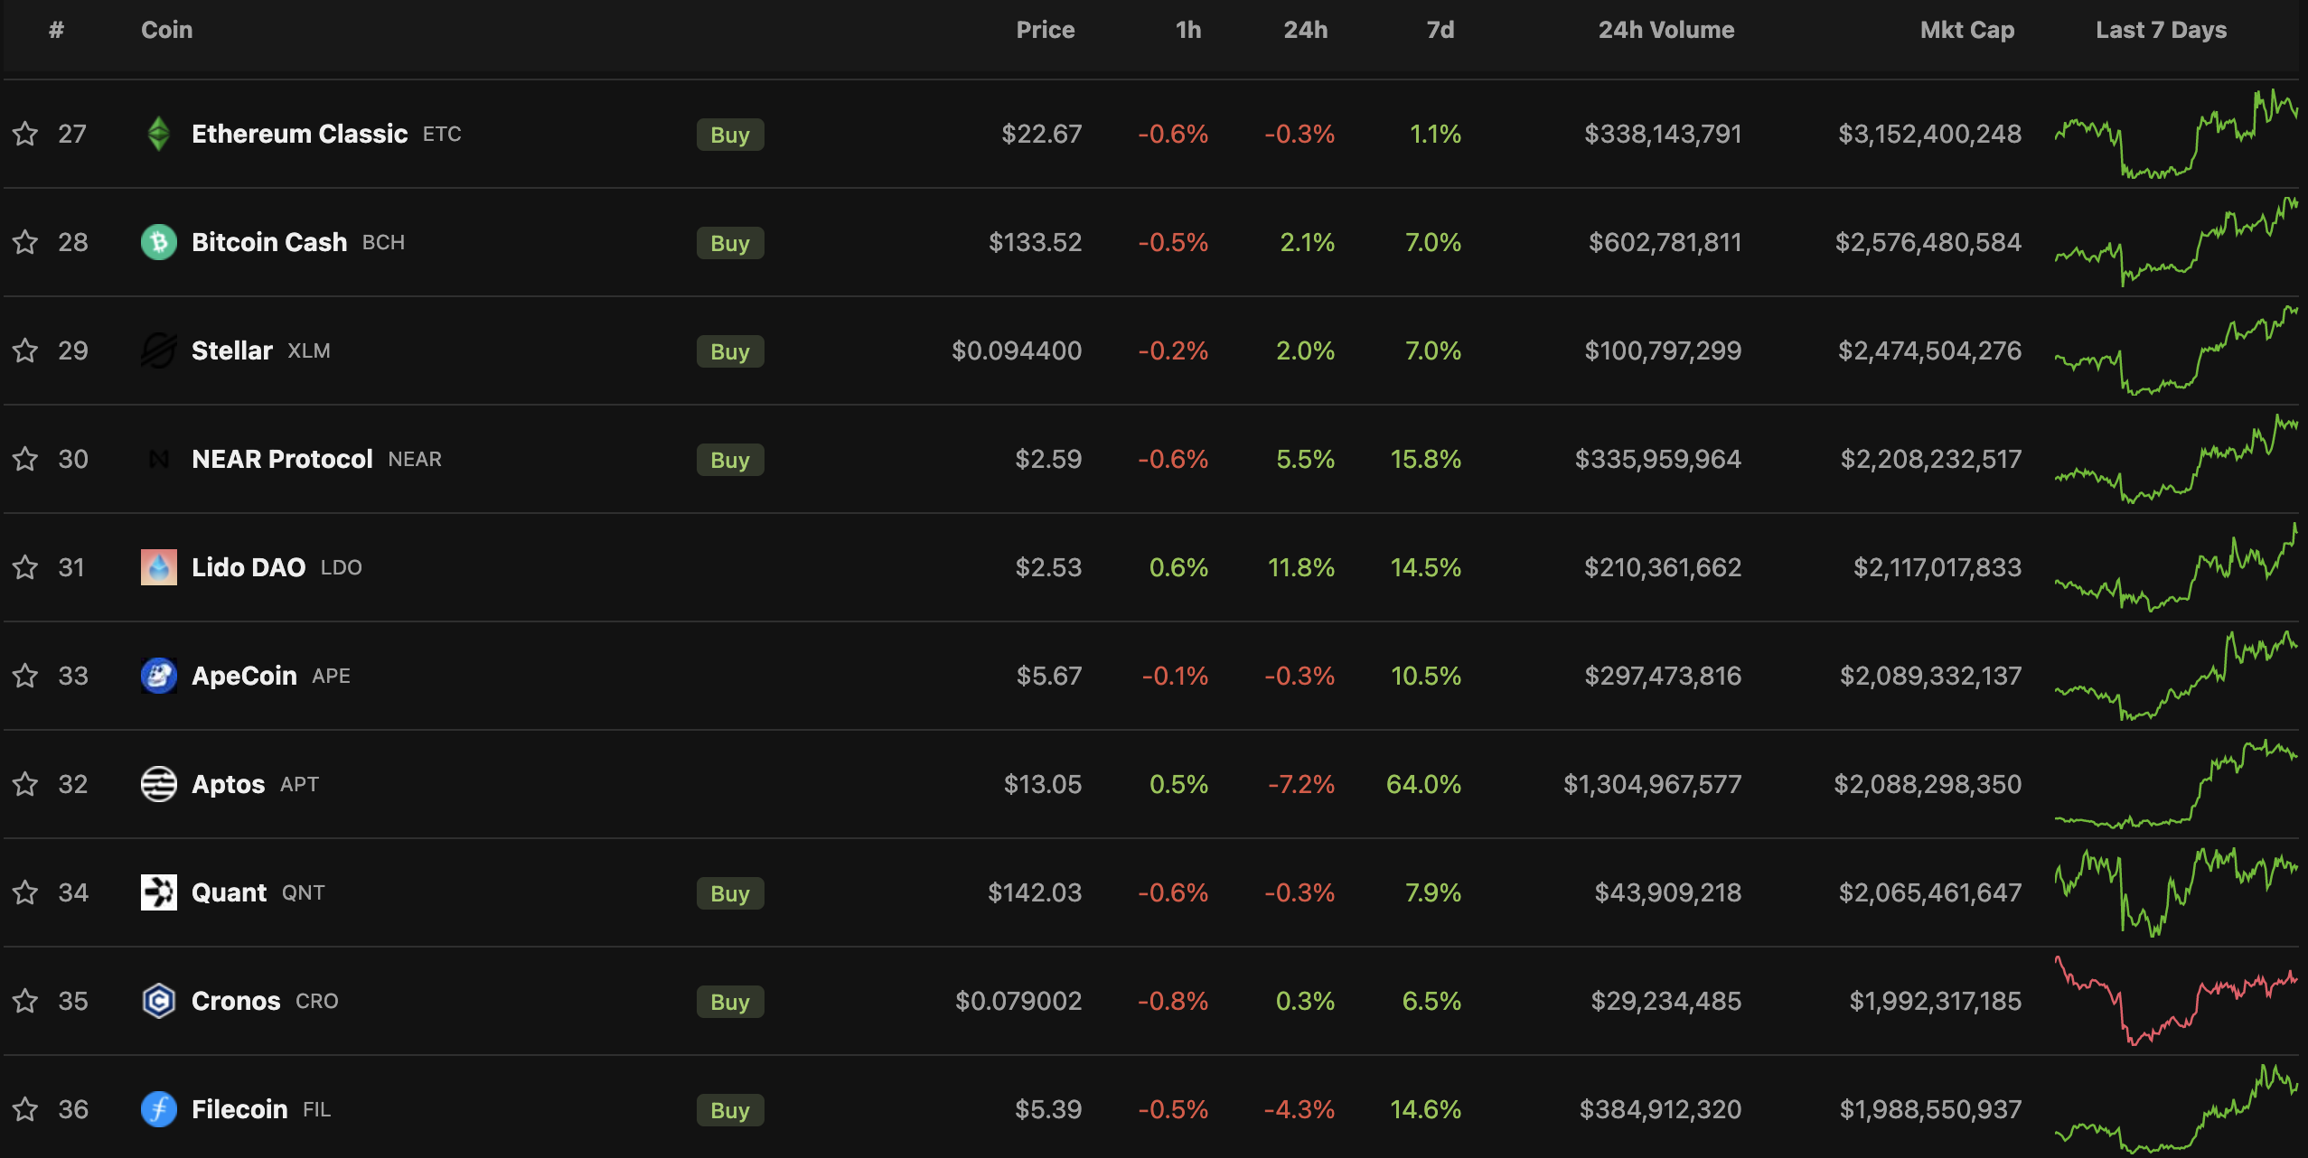Click the Filecoin blue logo icon

pos(158,1109)
